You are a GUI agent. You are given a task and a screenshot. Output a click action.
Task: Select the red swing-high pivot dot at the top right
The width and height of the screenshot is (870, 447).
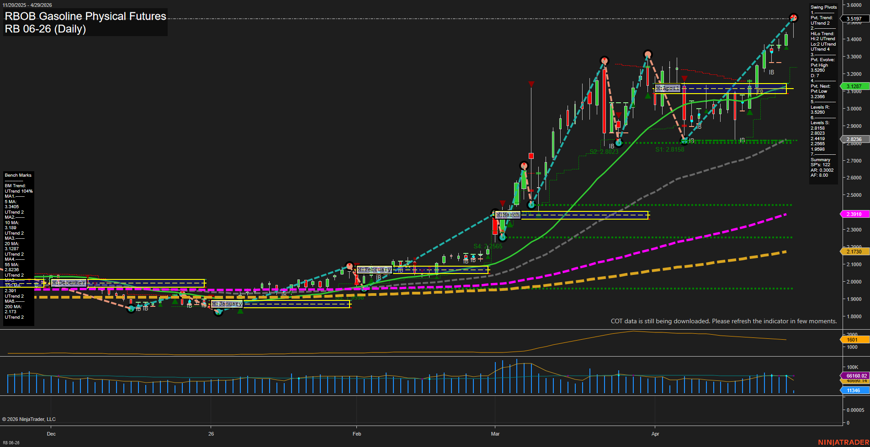pos(794,18)
